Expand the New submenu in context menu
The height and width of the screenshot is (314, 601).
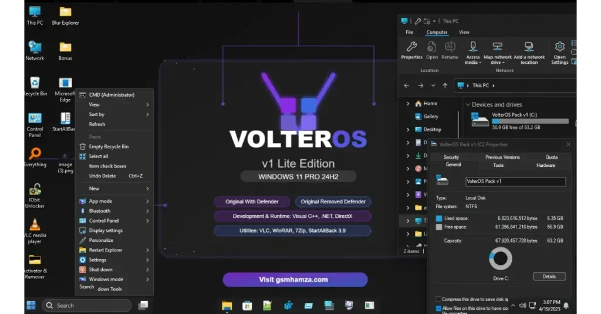(x=114, y=189)
